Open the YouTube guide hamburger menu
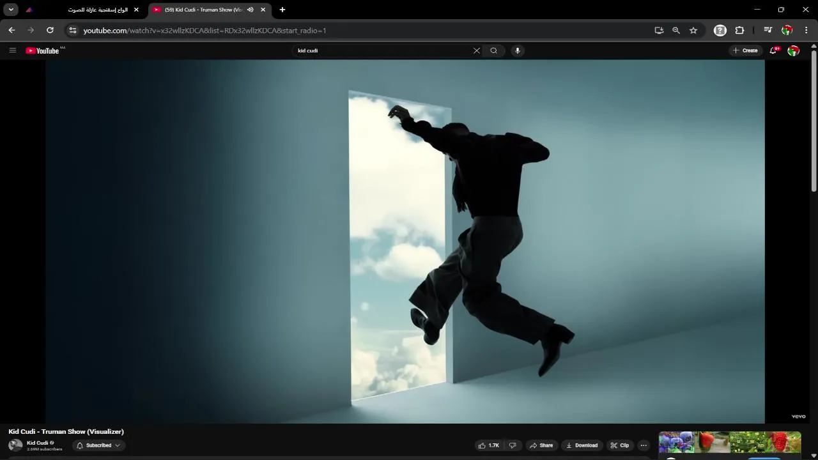Screen dimensions: 818x460 [x=12, y=50]
